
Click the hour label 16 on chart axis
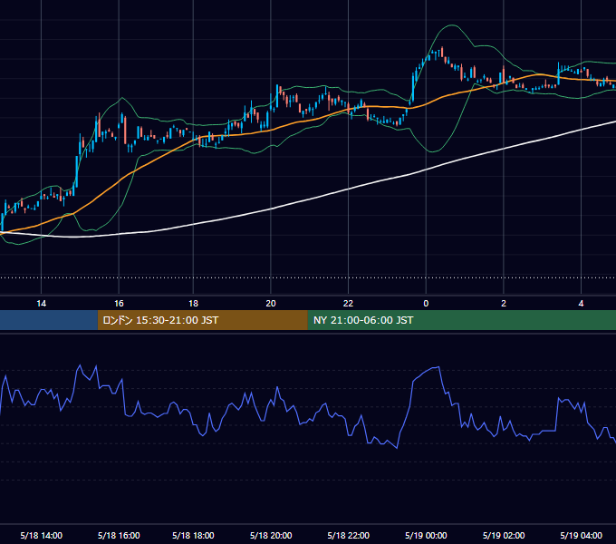tap(119, 304)
